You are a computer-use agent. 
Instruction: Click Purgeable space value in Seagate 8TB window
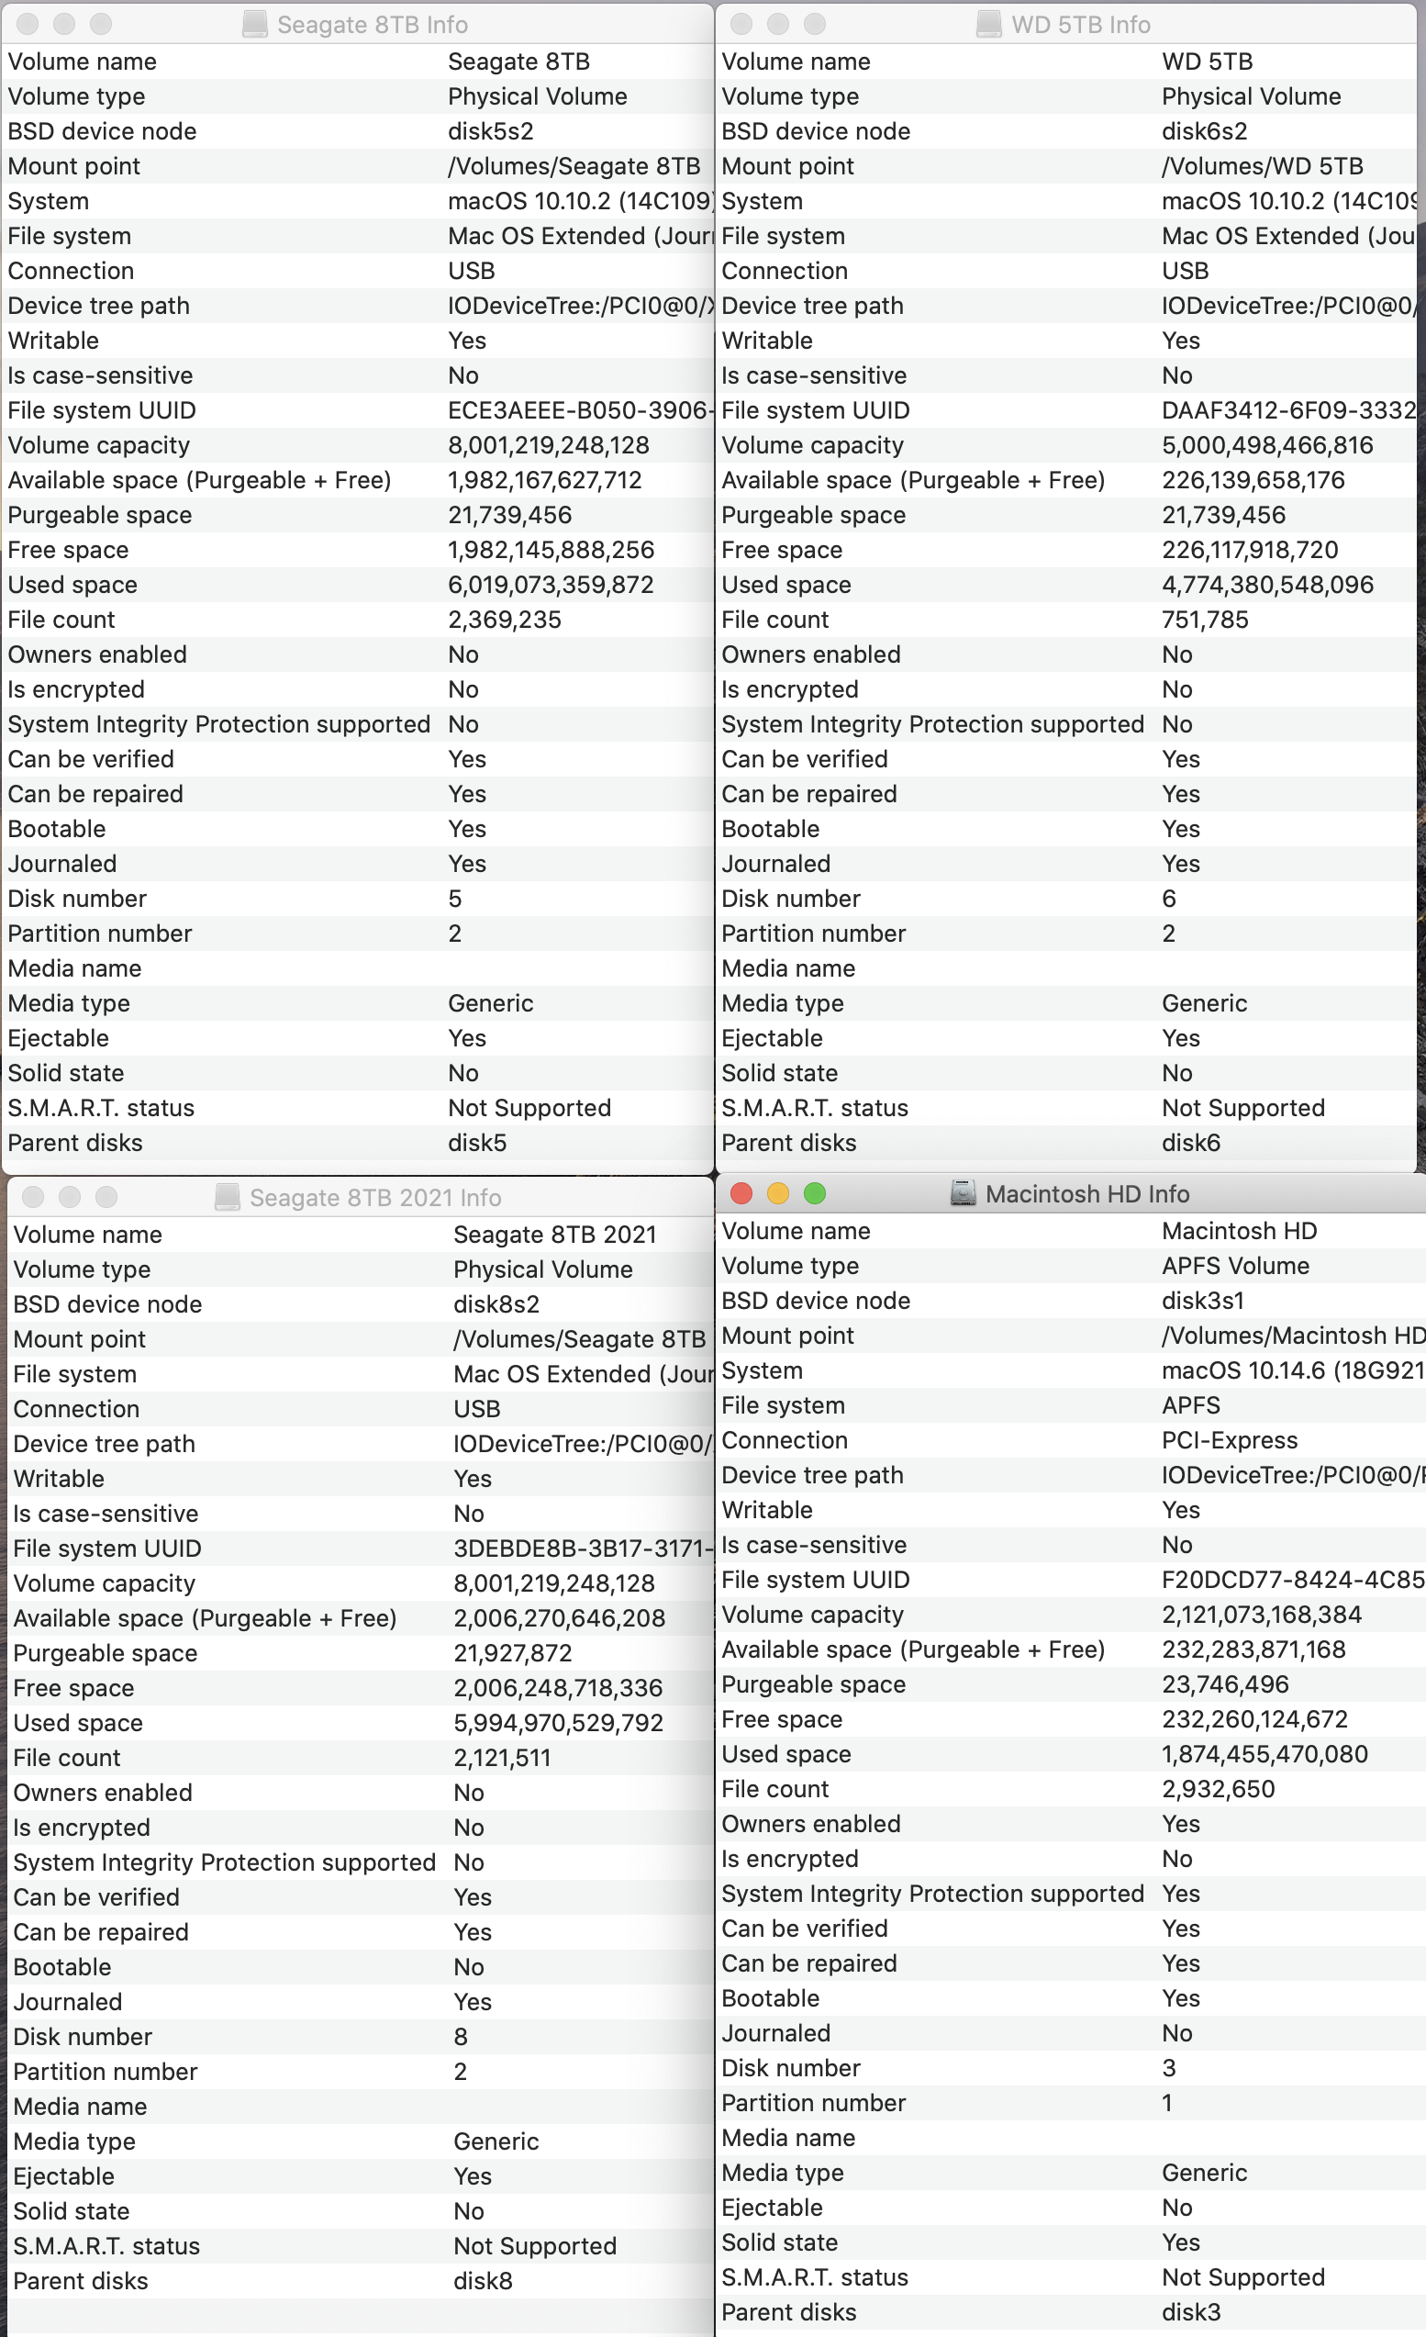(x=510, y=515)
